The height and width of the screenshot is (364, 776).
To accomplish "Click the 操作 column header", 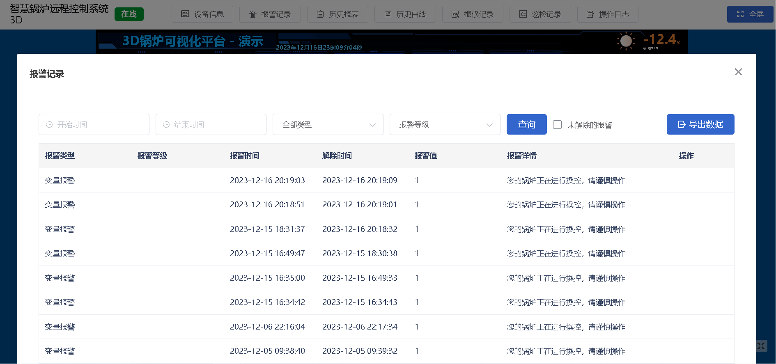I will pyautogui.click(x=686, y=156).
